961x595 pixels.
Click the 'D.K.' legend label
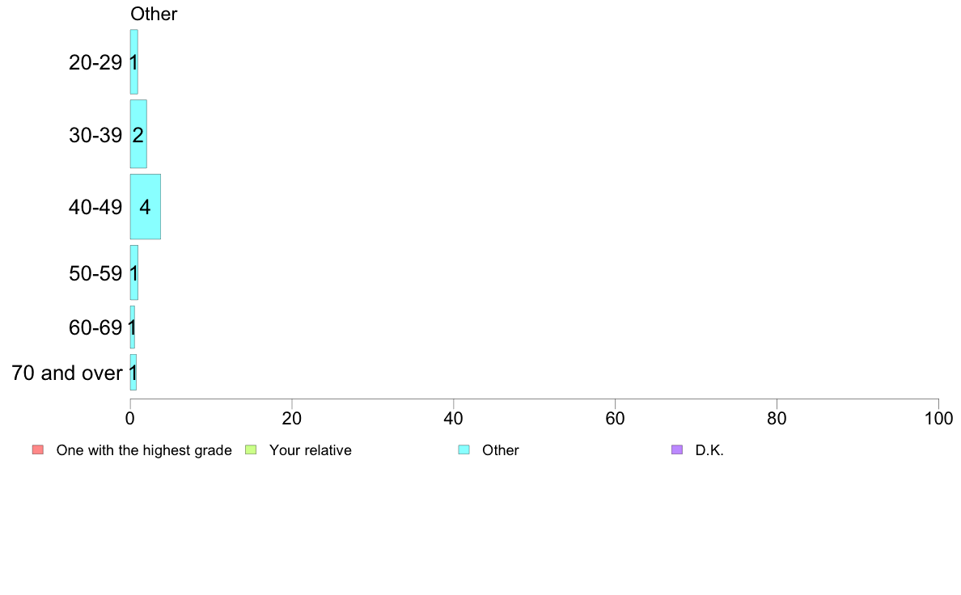(x=709, y=450)
